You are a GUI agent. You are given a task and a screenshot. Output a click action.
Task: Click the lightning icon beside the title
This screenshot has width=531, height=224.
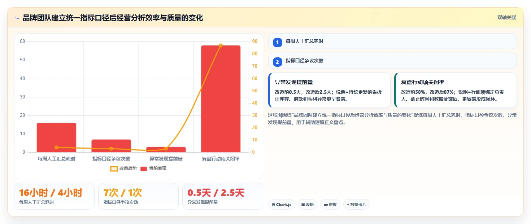pyautogui.click(x=17, y=18)
